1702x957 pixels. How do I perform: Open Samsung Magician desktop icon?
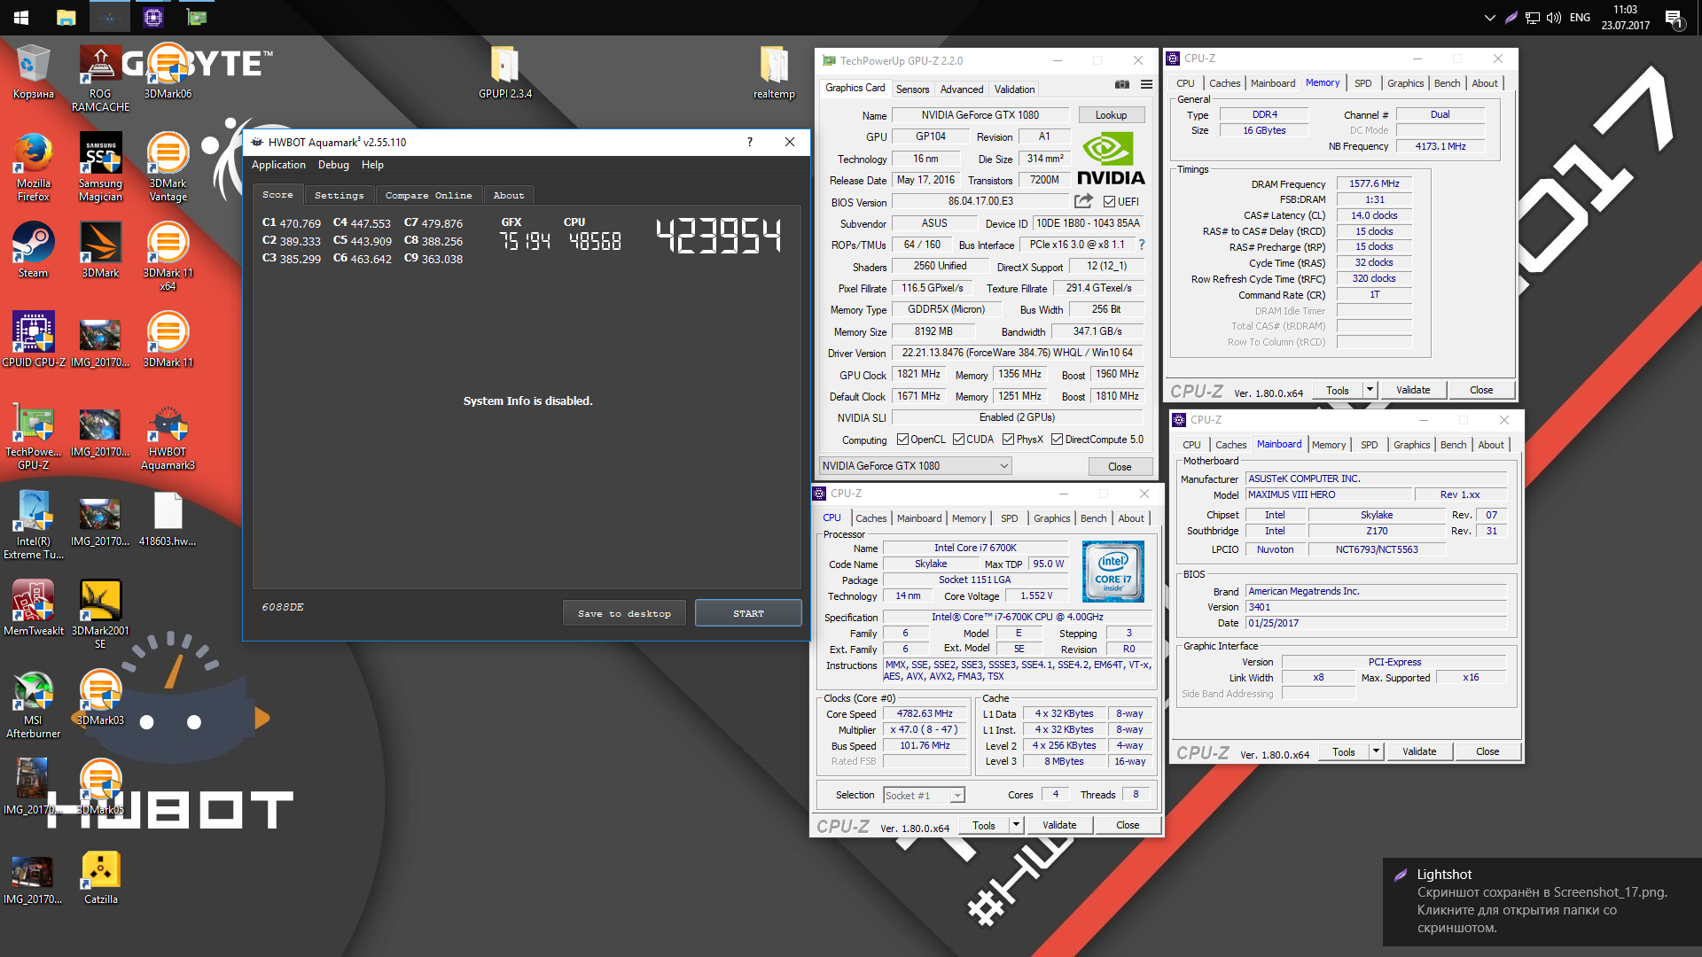pos(100,167)
